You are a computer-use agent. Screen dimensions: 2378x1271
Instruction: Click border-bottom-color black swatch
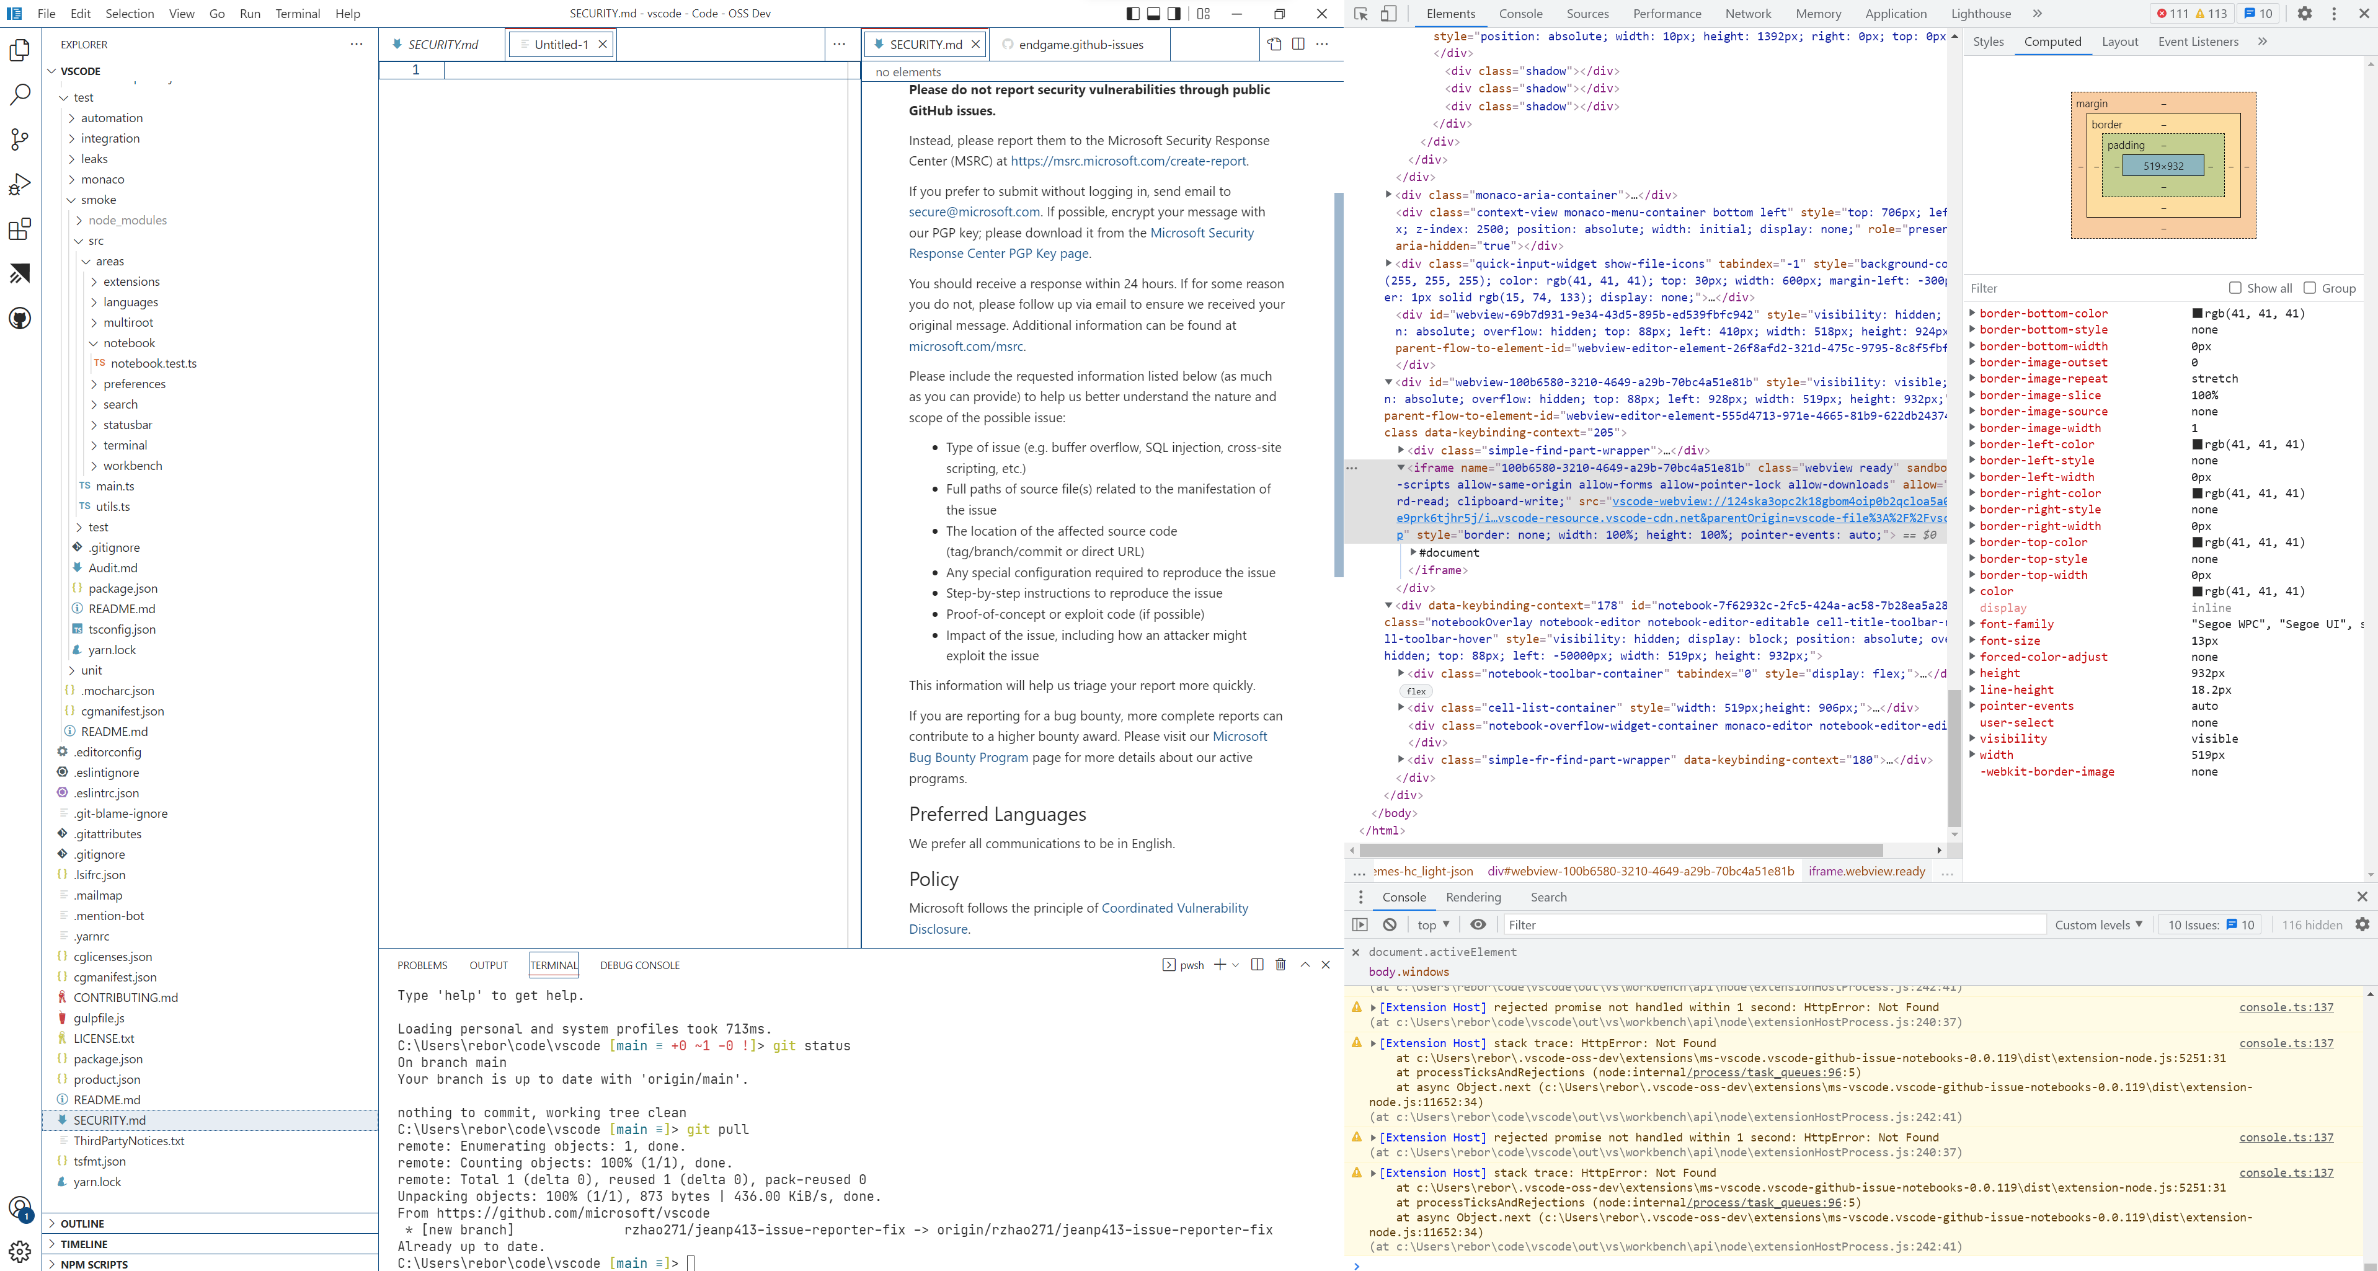point(2197,314)
